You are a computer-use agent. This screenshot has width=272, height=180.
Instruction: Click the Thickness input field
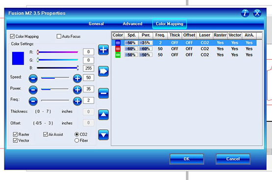tap(89, 112)
